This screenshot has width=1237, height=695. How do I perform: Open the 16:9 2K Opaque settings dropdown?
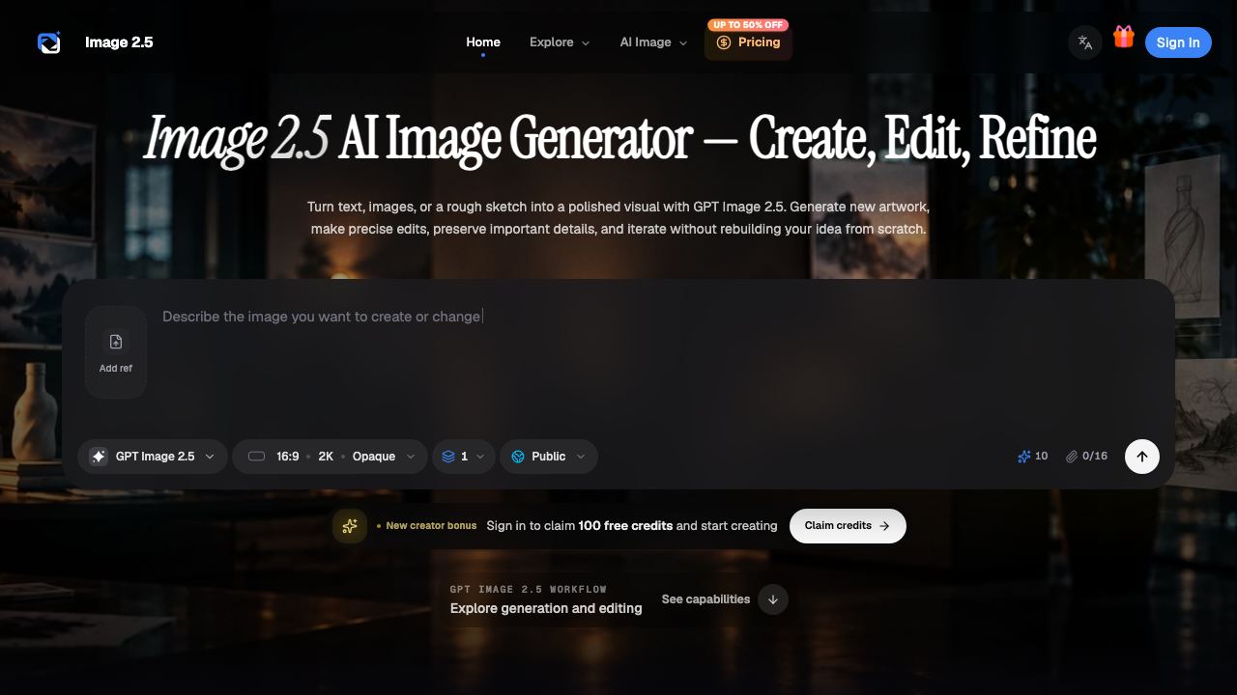[330, 457]
